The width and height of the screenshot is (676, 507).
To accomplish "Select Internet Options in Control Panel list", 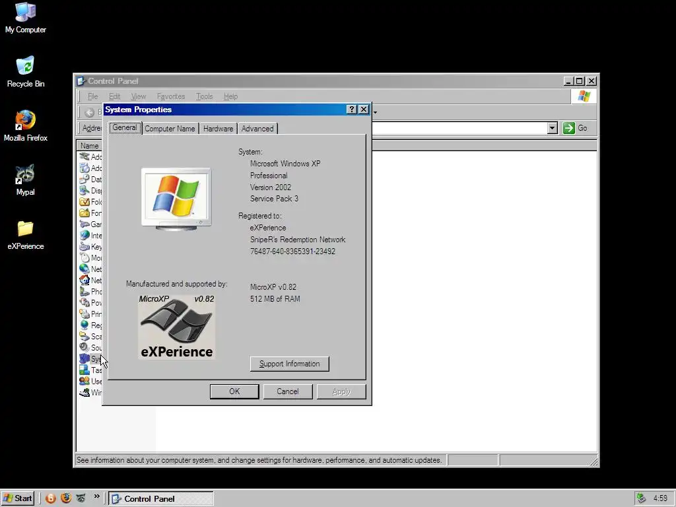I will pyautogui.click(x=90, y=236).
